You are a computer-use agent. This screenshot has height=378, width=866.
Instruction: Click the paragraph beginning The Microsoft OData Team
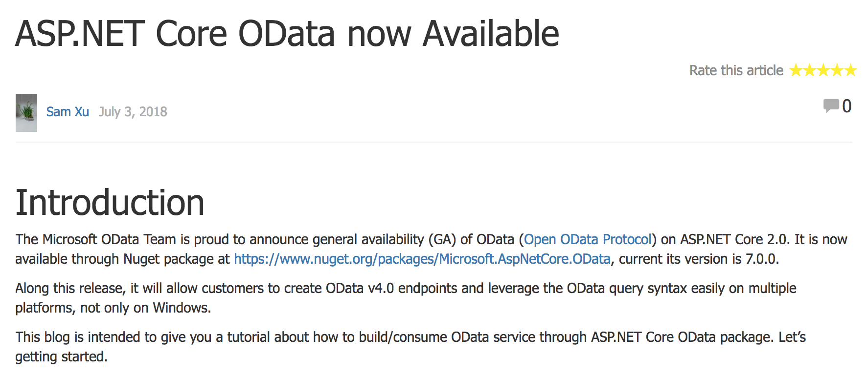click(x=431, y=249)
